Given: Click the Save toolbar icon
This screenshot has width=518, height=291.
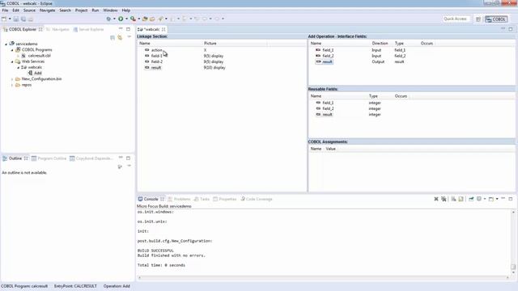Looking at the screenshot, I should [16, 19].
